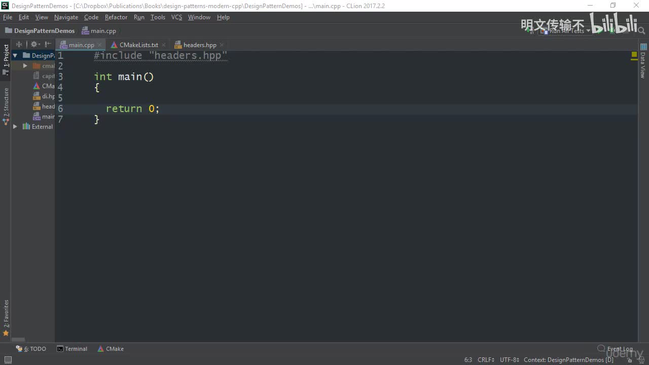649x365 pixels.
Task: Select the greyed capit file in project tree
Action: [x=44, y=76]
